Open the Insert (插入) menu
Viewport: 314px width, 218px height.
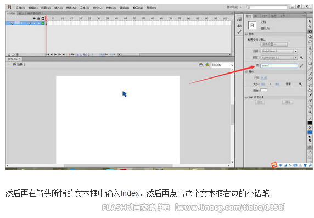pyautogui.click(x=58, y=8)
